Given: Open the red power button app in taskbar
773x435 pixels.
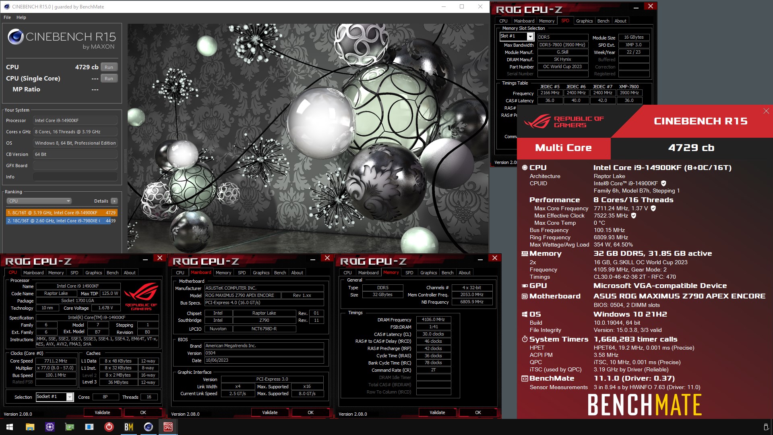Looking at the screenshot, I should click(x=109, y=427).
